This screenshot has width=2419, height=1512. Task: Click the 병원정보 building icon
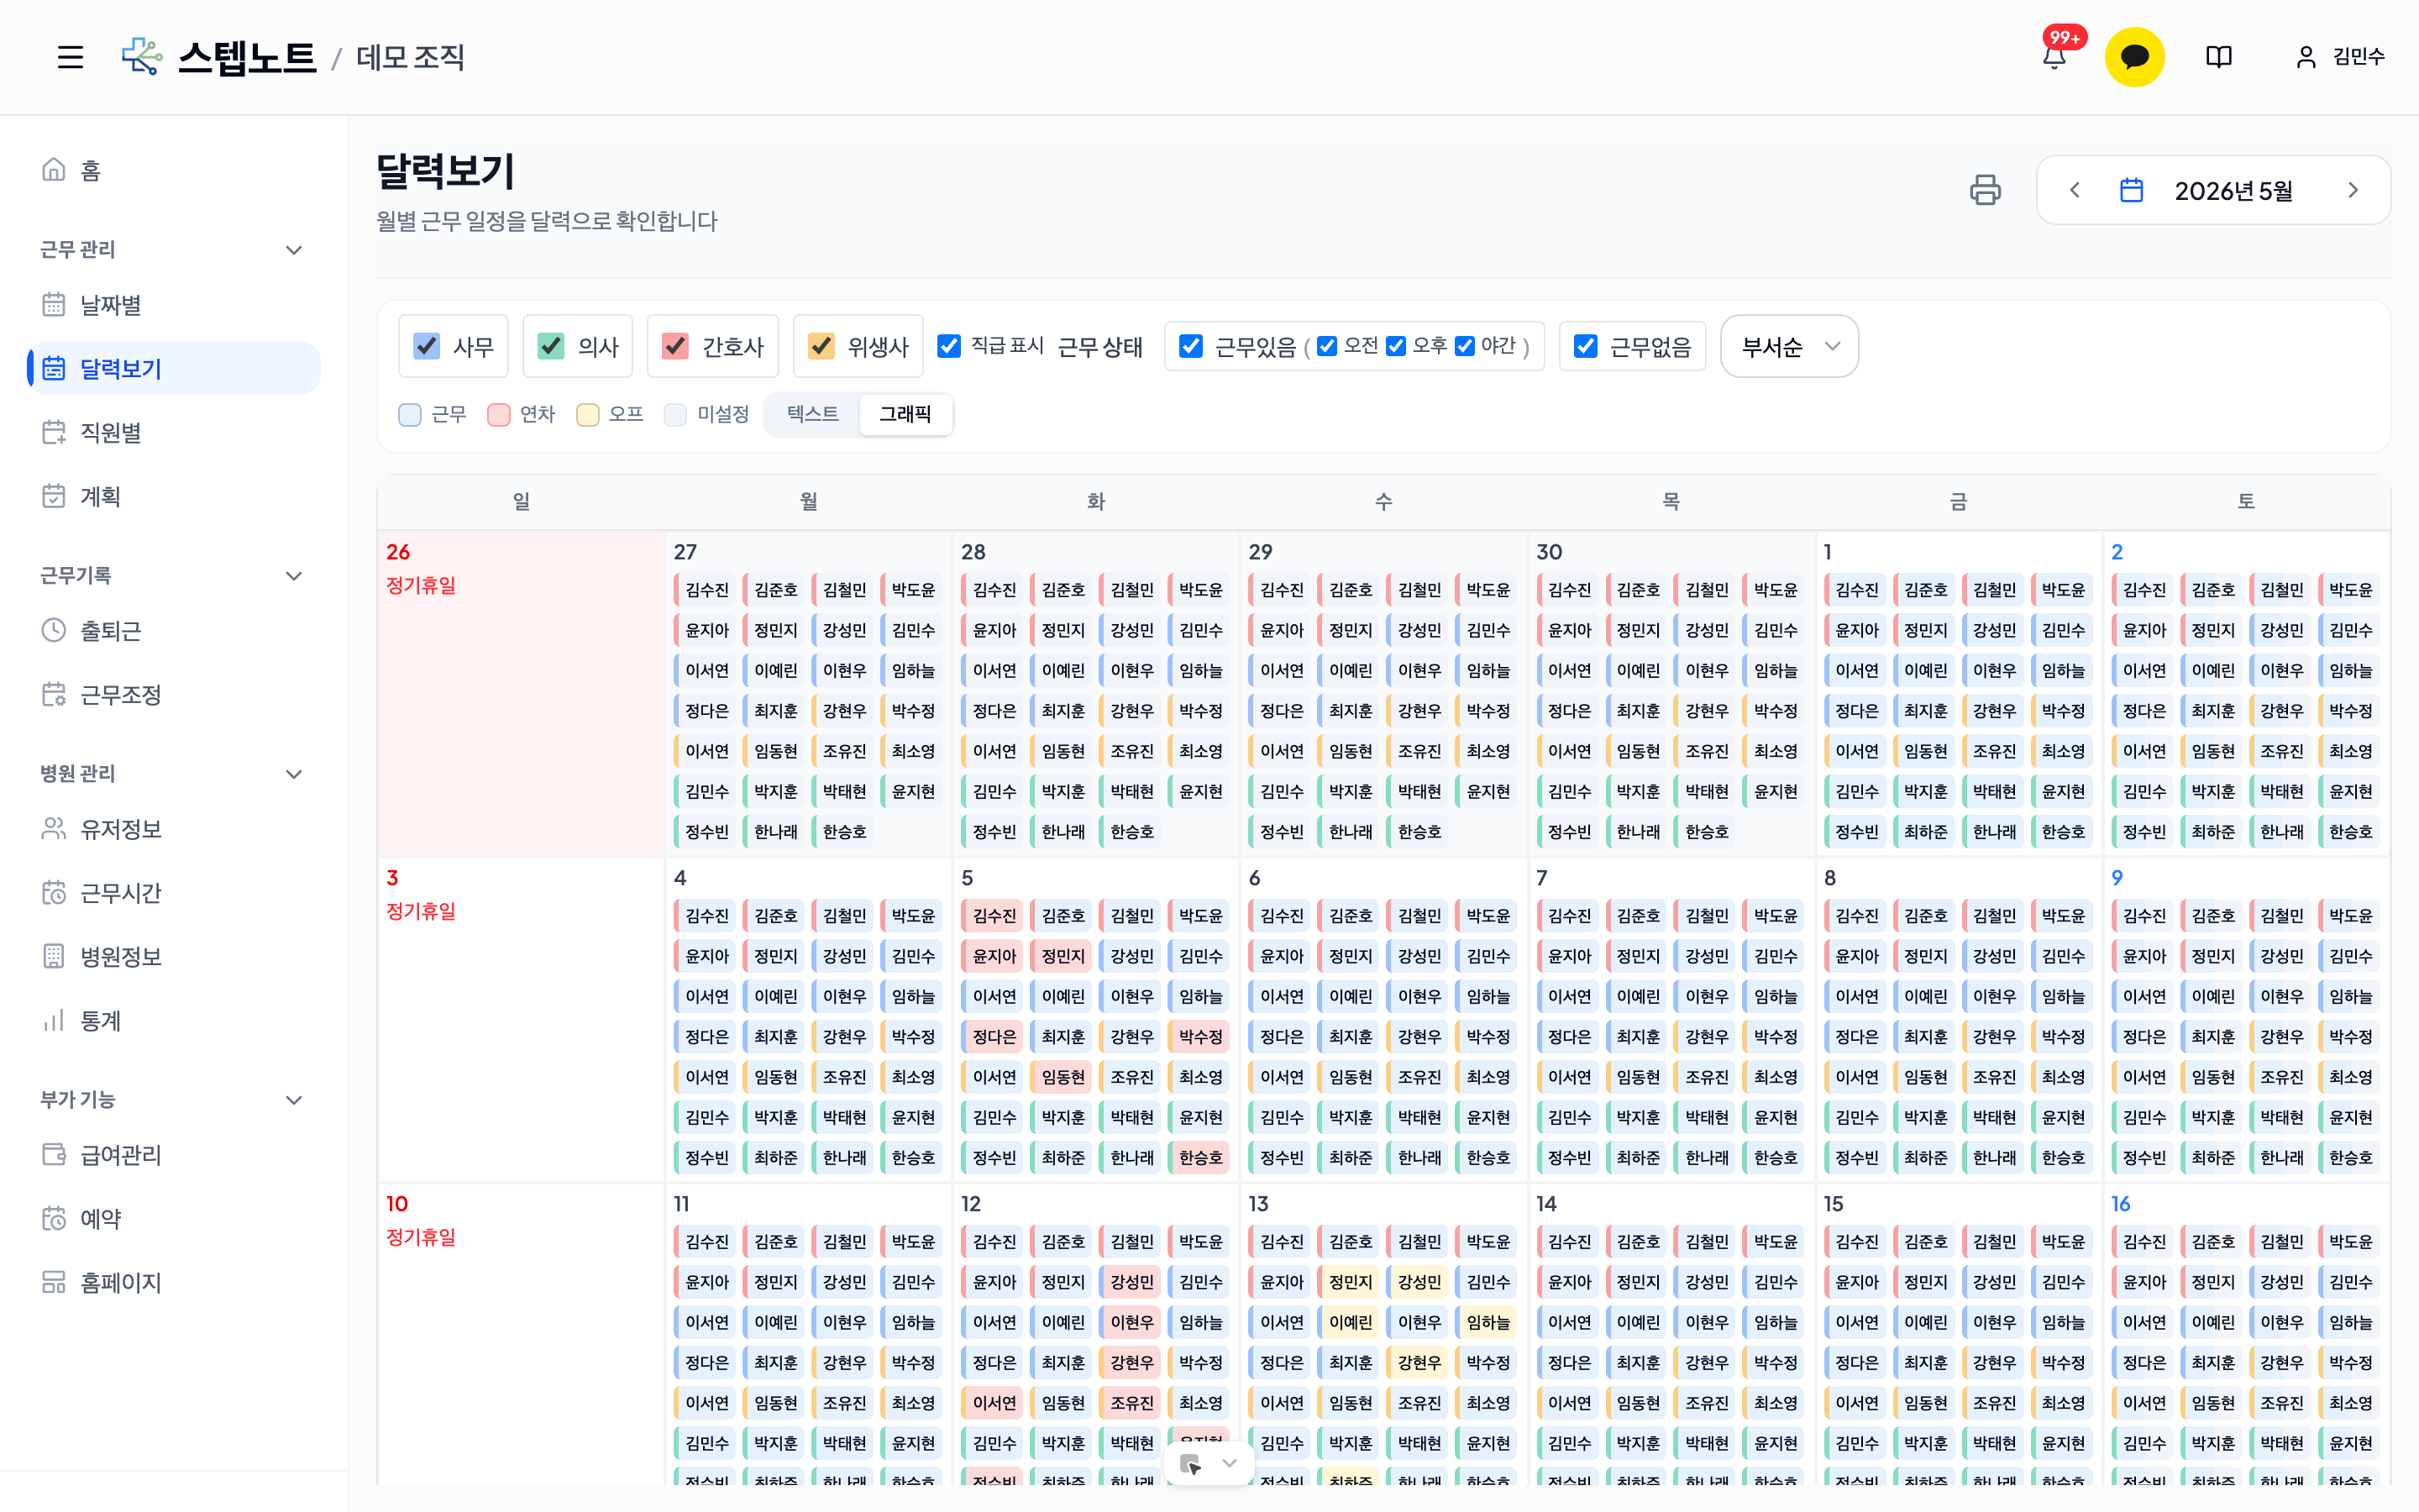[x=54, y=956]
